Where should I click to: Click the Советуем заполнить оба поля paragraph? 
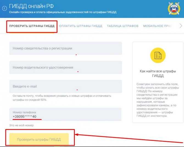tap(158, 100)
